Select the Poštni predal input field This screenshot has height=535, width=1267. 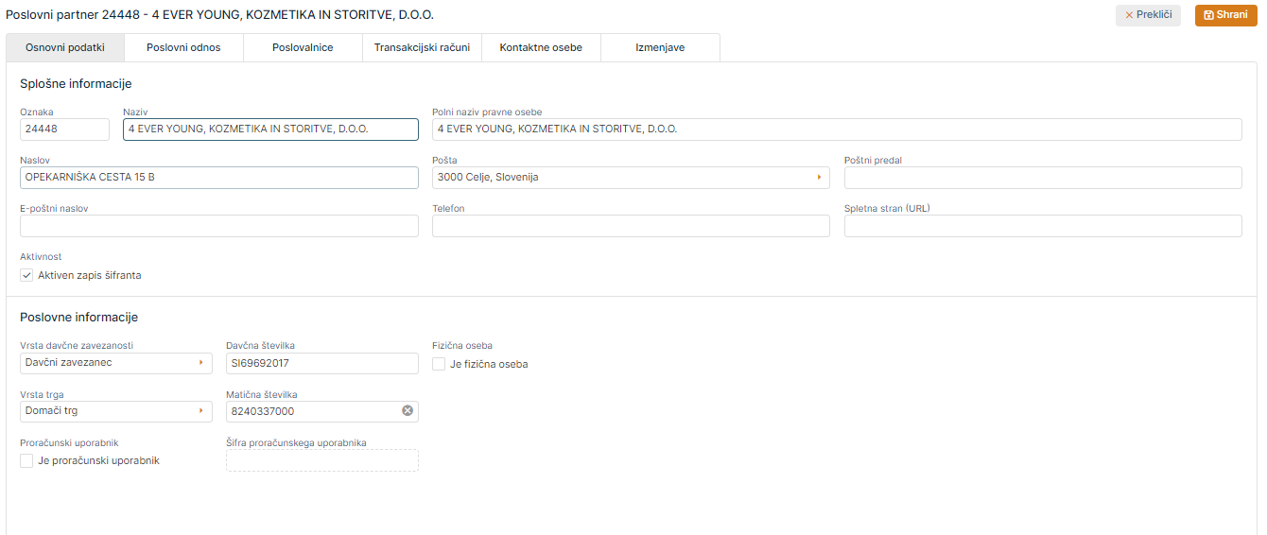pos(1042,178)
